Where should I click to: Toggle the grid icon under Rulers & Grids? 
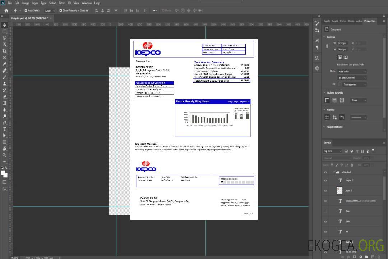pos(334,100)
